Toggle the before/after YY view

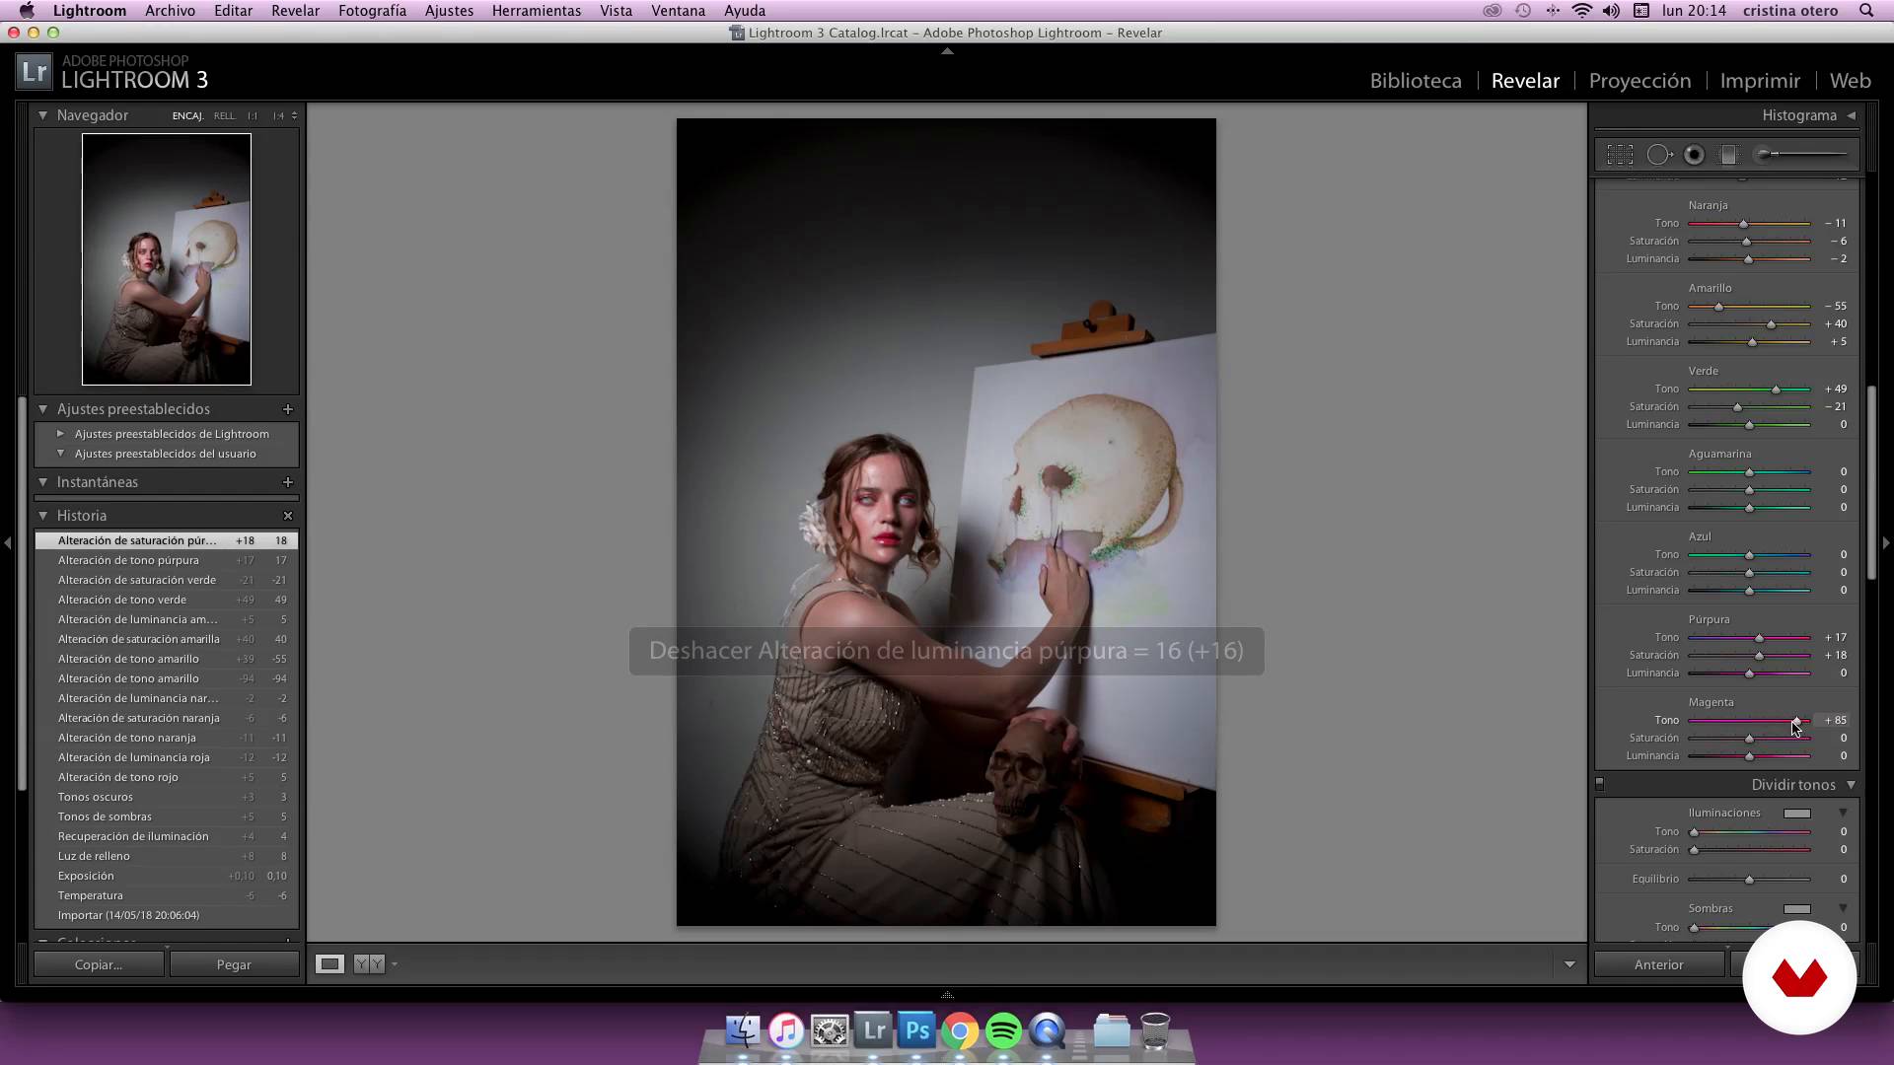(369, 964)
